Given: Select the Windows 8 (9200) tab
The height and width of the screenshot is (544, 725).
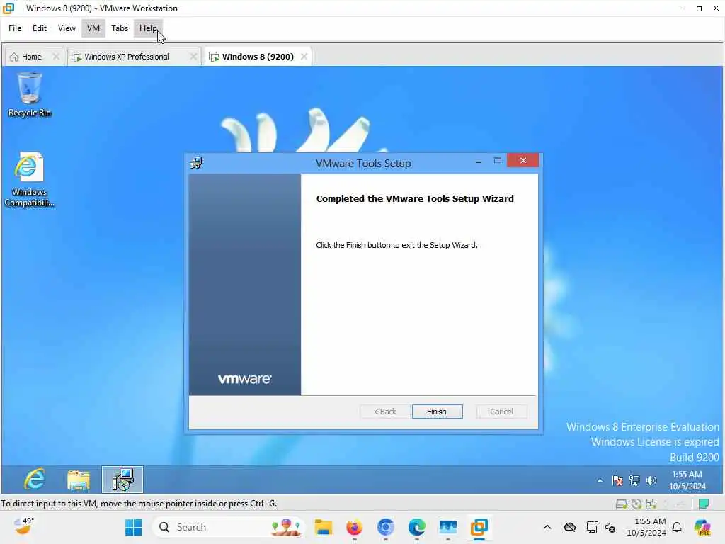Looking at the screenshot, I should [x=258, y=57].
